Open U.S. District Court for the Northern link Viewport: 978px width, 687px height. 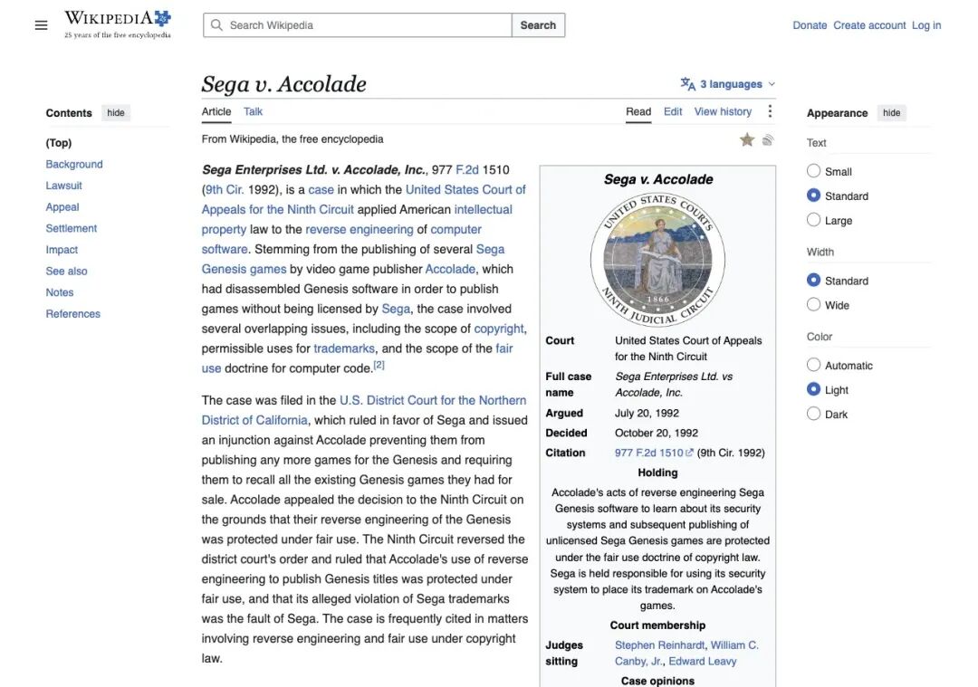[x=433, y=400]
